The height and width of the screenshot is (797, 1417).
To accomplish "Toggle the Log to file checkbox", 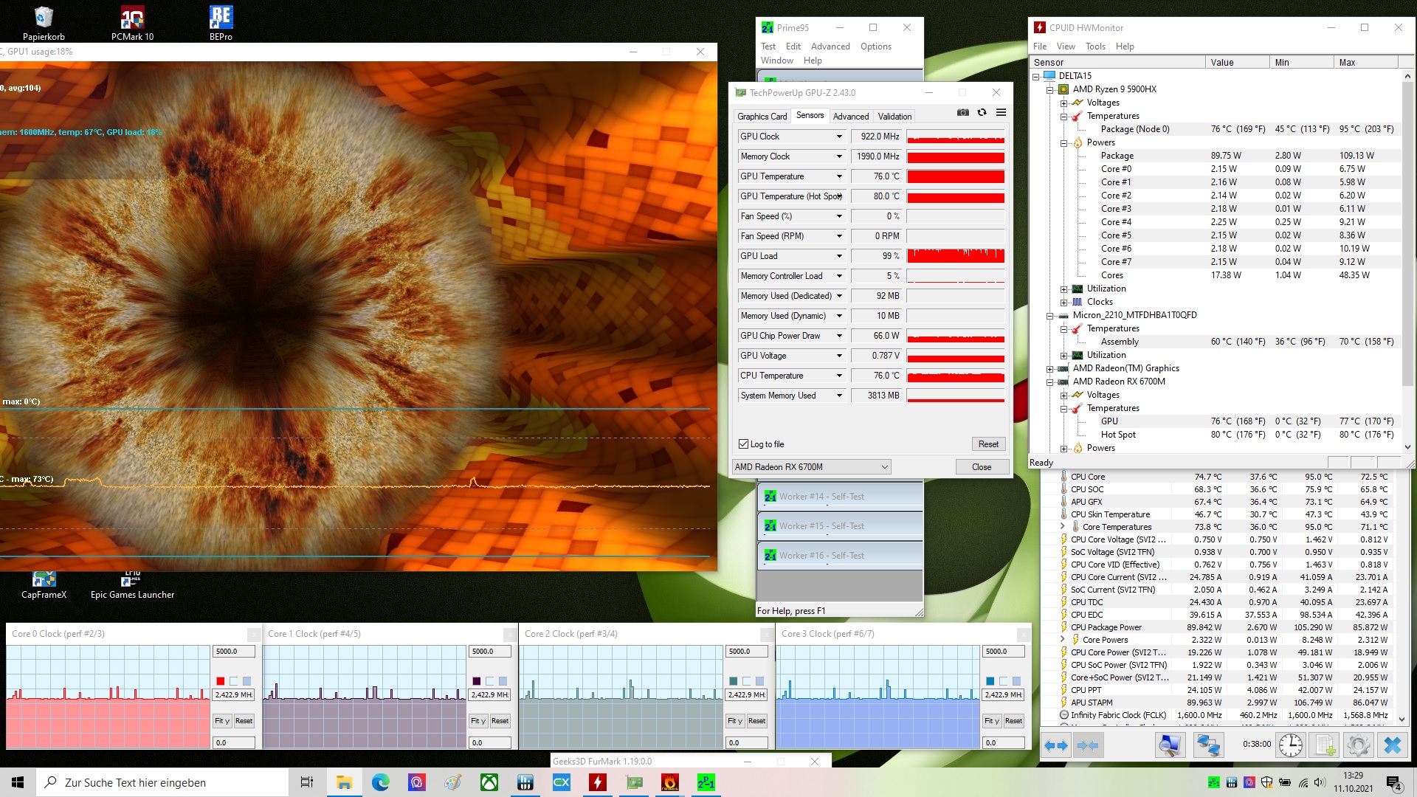I will pyautogui.click(x=744, y=444).
